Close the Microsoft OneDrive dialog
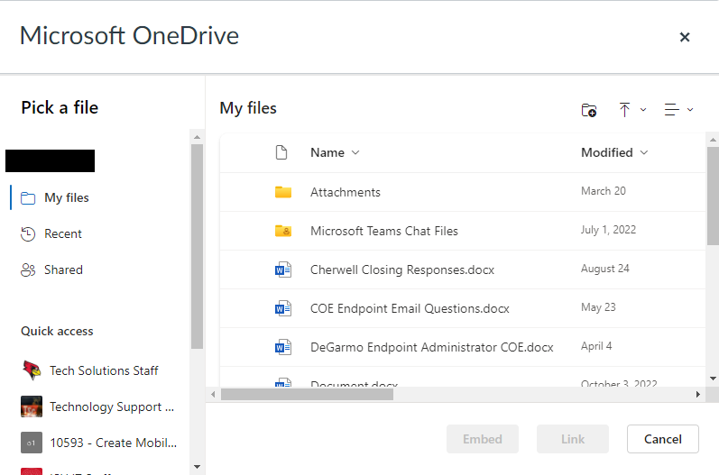Viewport: 719px width, 475px height. 685,37
